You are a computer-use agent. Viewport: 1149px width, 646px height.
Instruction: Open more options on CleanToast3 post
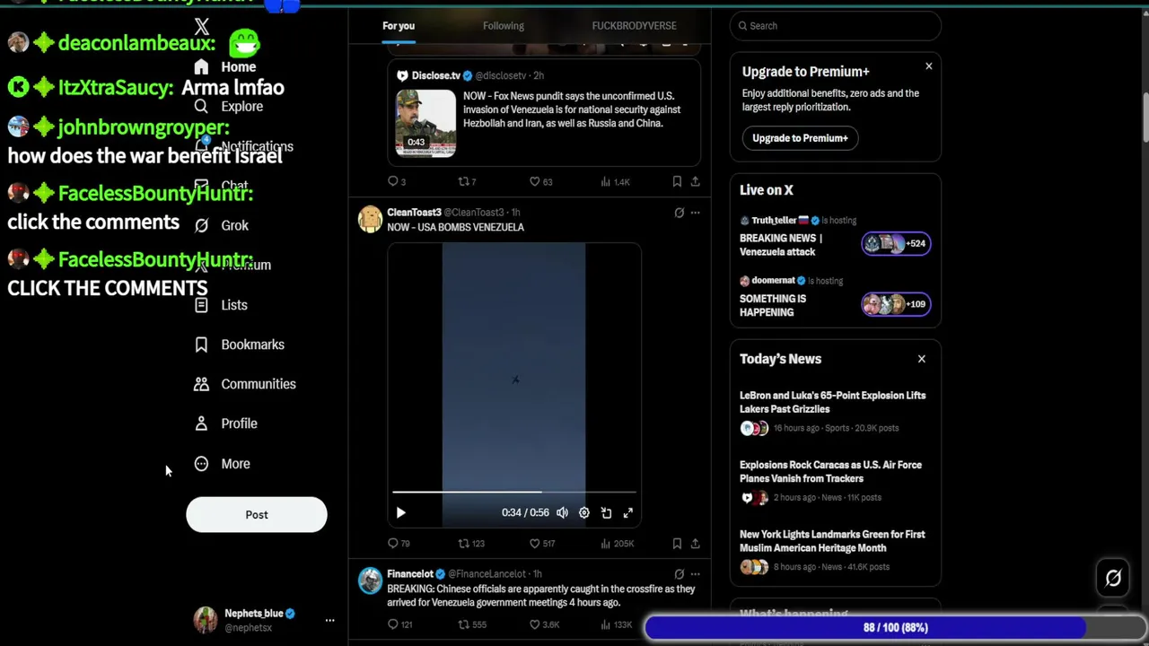click(695, 213)
